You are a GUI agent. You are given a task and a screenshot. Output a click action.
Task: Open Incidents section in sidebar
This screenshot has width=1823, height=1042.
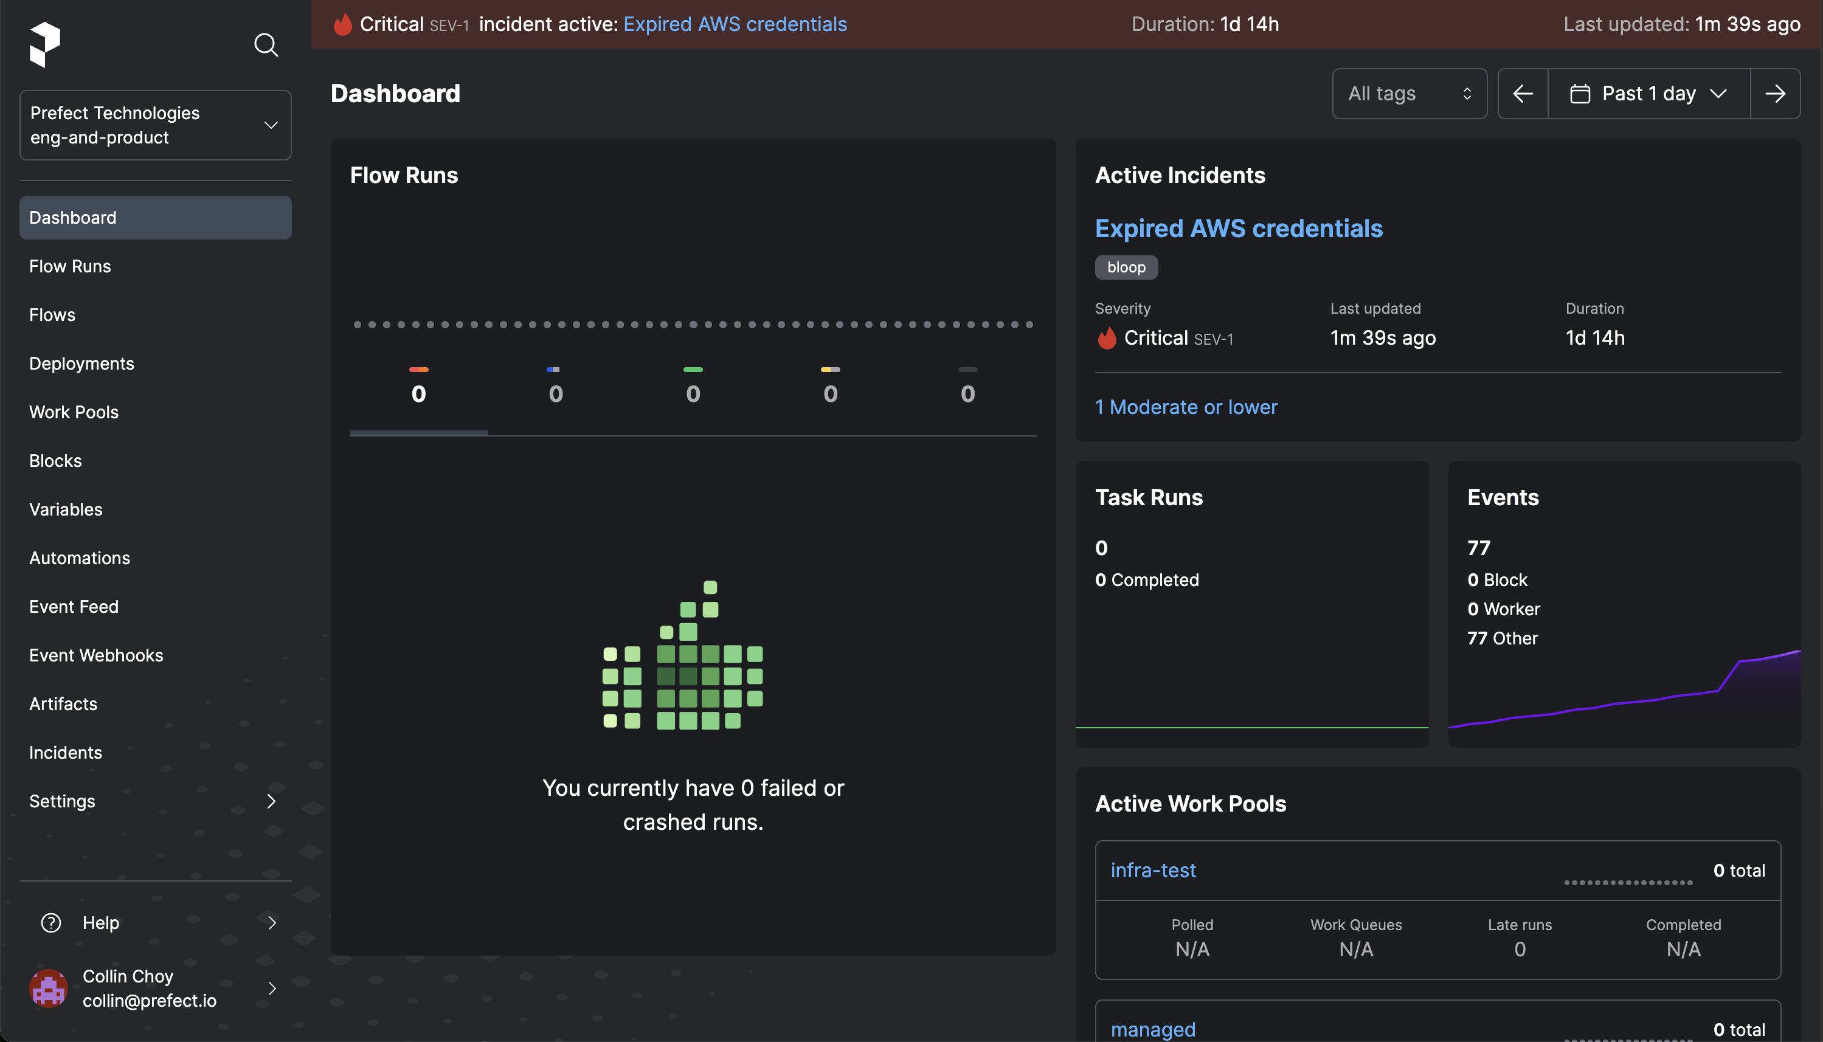click(65, 751)
